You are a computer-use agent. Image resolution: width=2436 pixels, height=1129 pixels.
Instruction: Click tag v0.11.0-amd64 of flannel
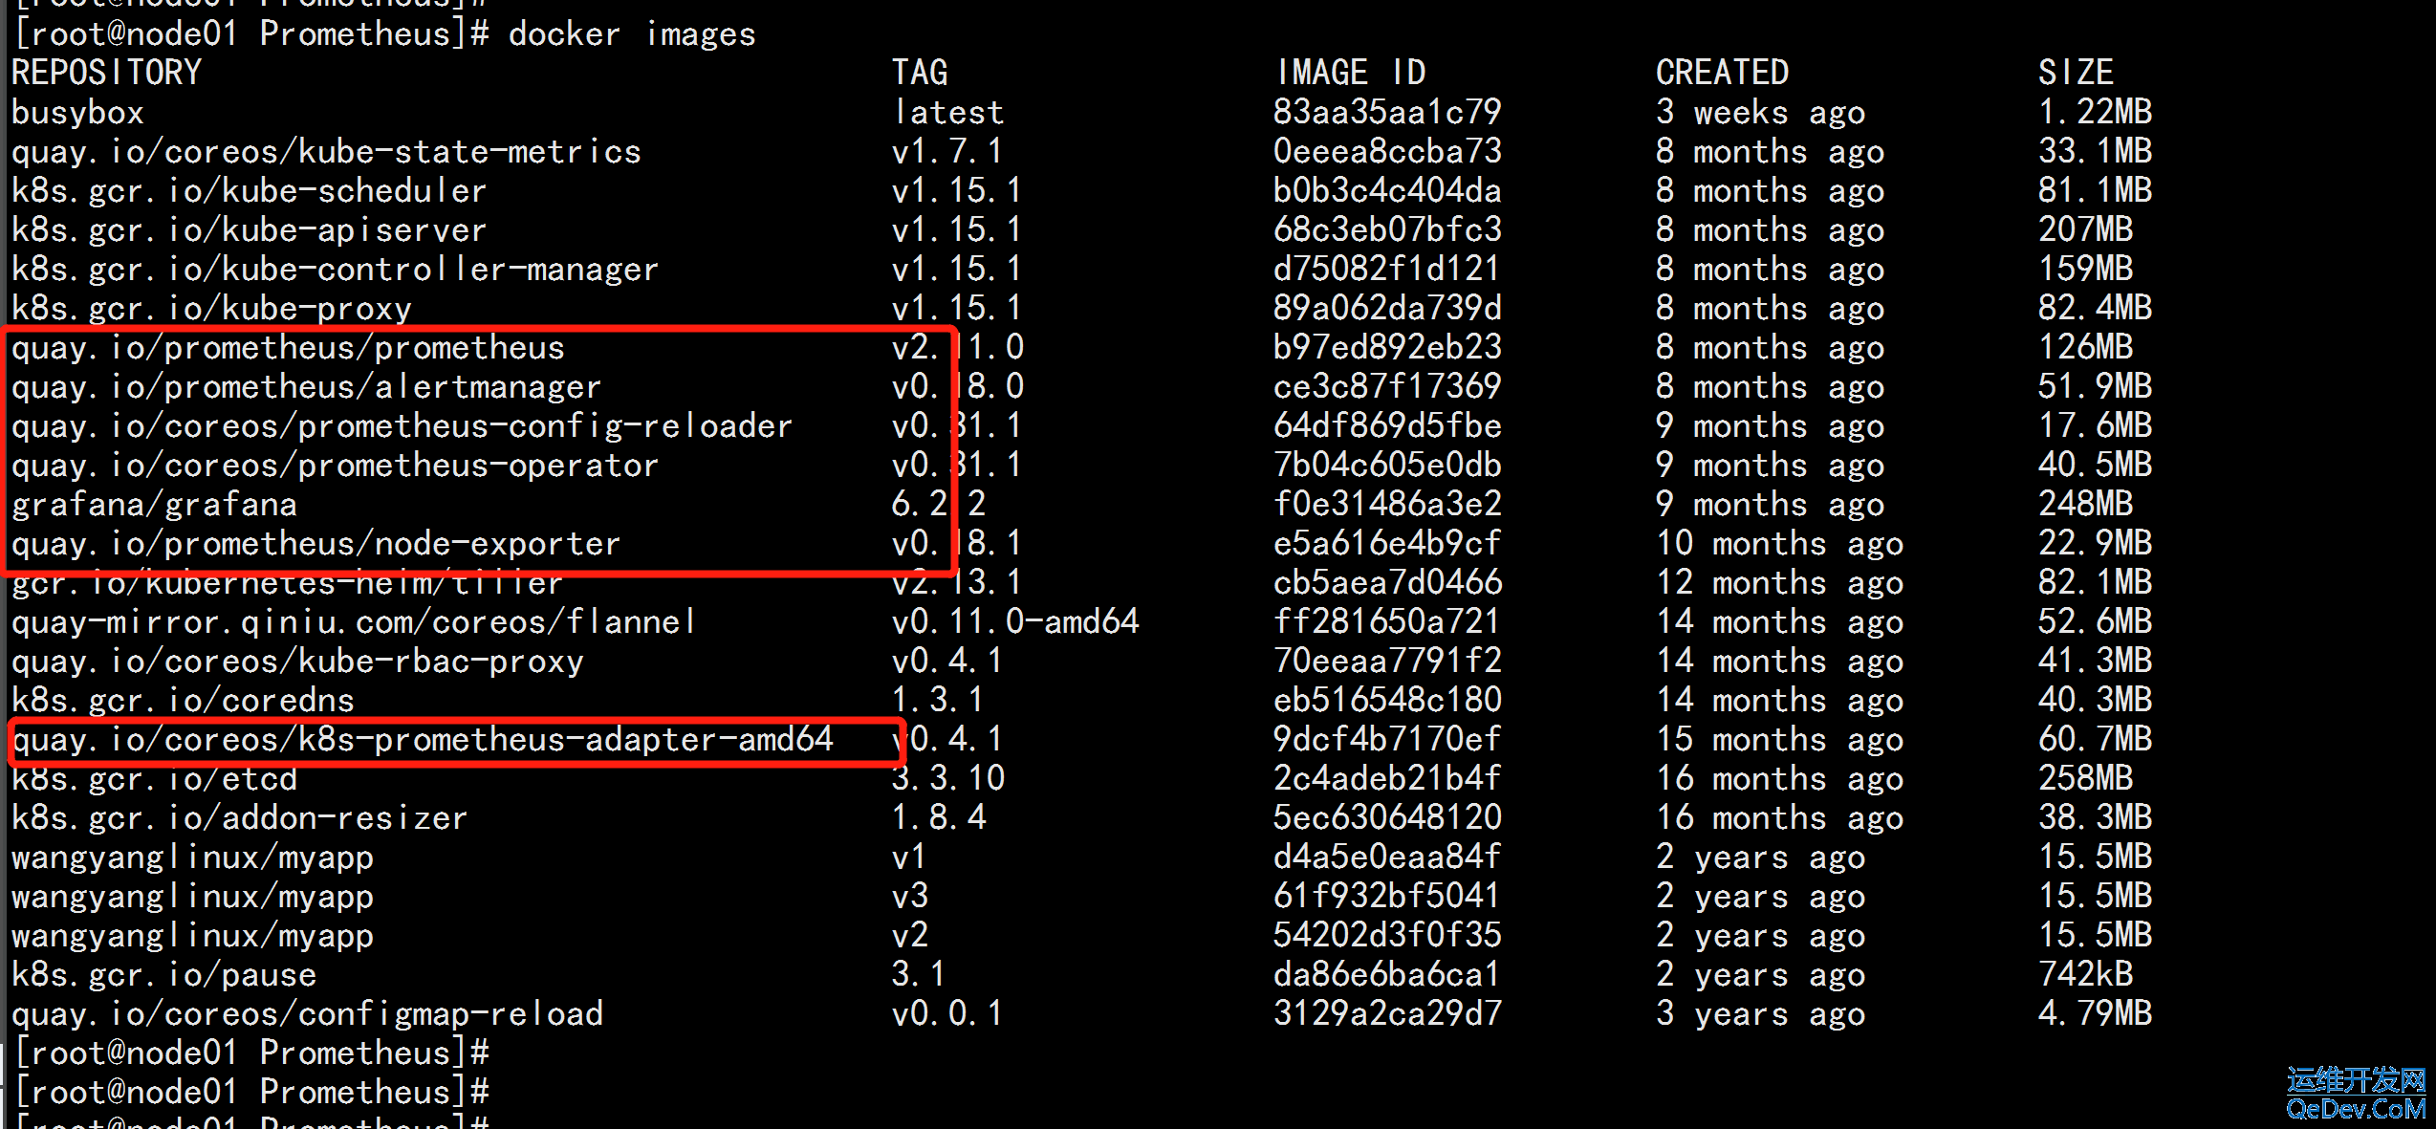pos(1015,622)
